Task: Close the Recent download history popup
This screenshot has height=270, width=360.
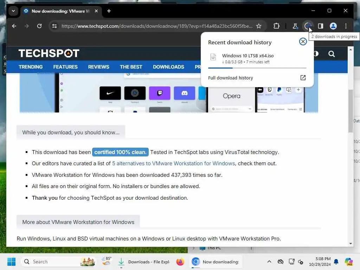Action: pos(303,41)
